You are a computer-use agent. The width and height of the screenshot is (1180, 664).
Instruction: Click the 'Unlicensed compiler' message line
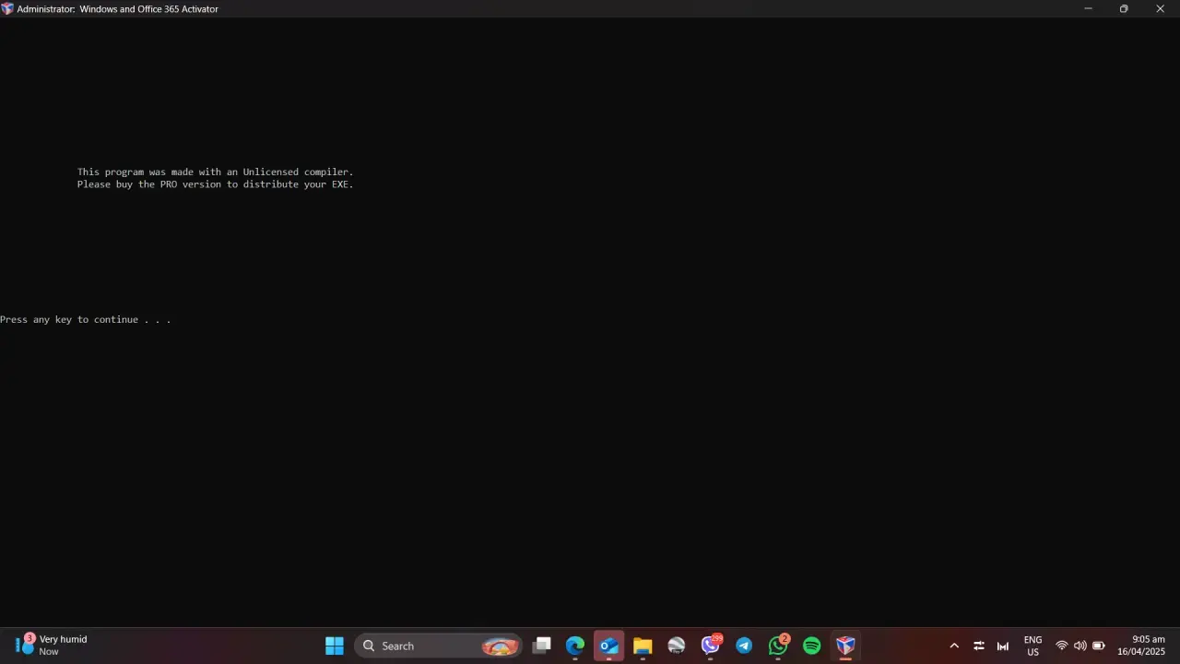(x=216, y=172)
